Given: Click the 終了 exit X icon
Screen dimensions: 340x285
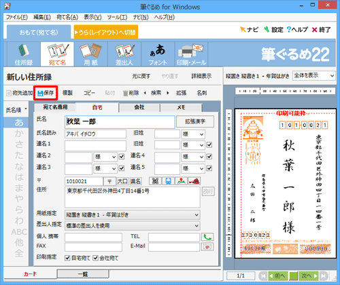Looking at the screenshot, I should coord(314,30).
